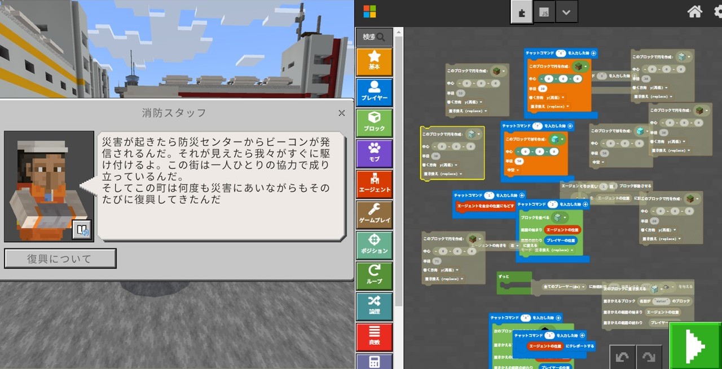This screenshot has height=369, width=722.
Task: Open 中空 dropdown in chat command '7' block
Action: coord(512,170)
